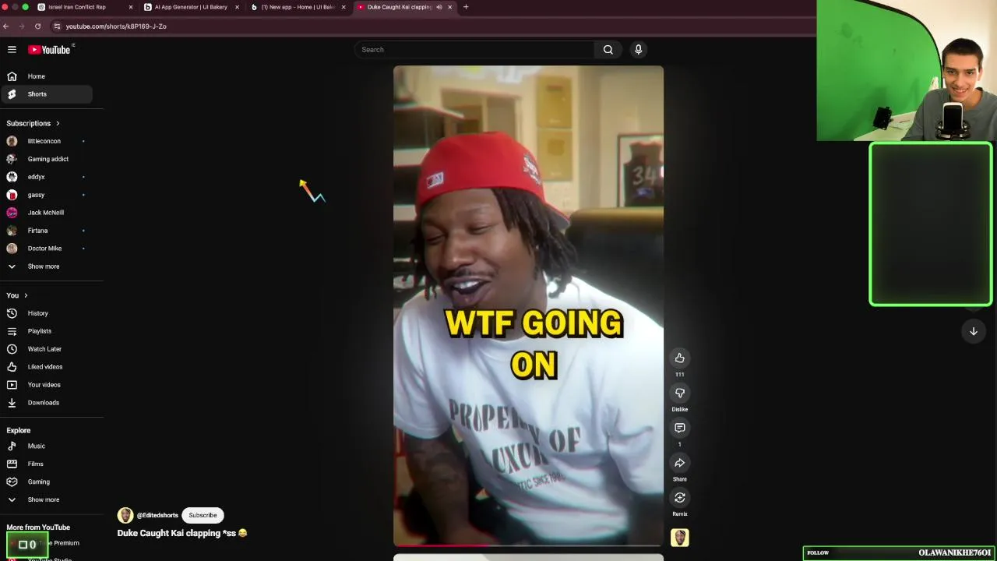Viewport: 997px width, 561px height.
Task: Open Music under Explore
Action: click(47, 446)
